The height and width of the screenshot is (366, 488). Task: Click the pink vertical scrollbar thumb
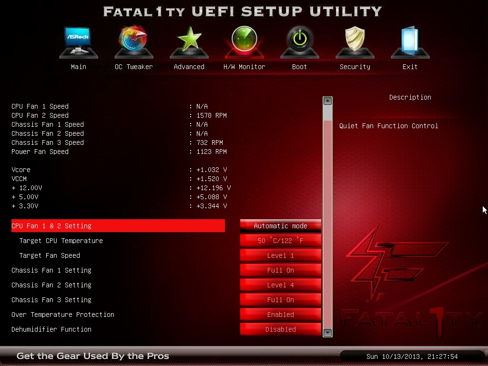point(327,224)
